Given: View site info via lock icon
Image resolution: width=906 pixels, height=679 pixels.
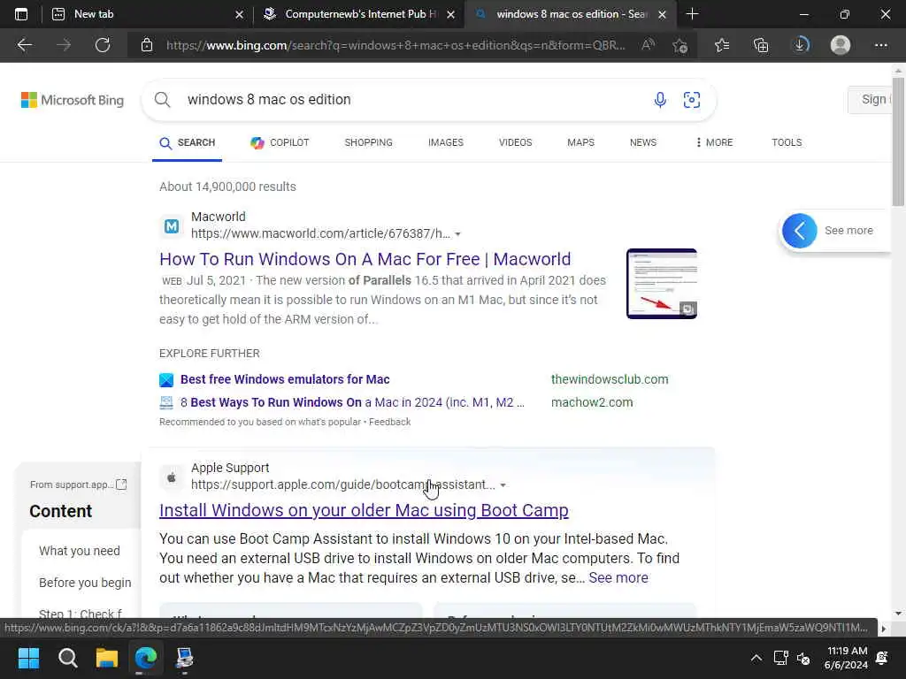Looking at the screenshot, I should click(x=147, y=45).
